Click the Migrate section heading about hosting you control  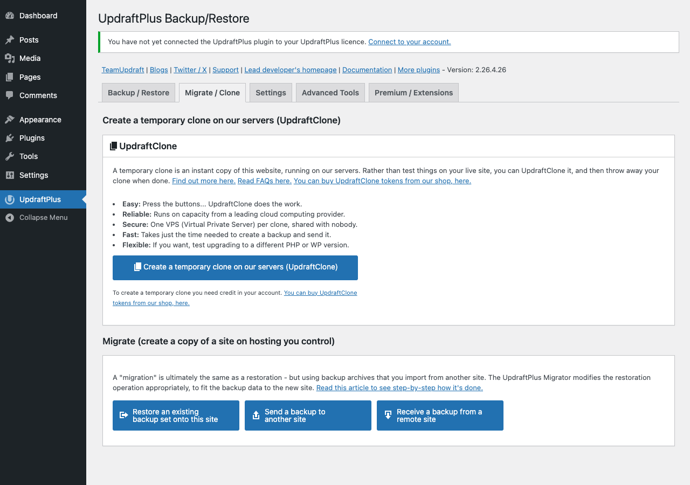pos(219,341)
